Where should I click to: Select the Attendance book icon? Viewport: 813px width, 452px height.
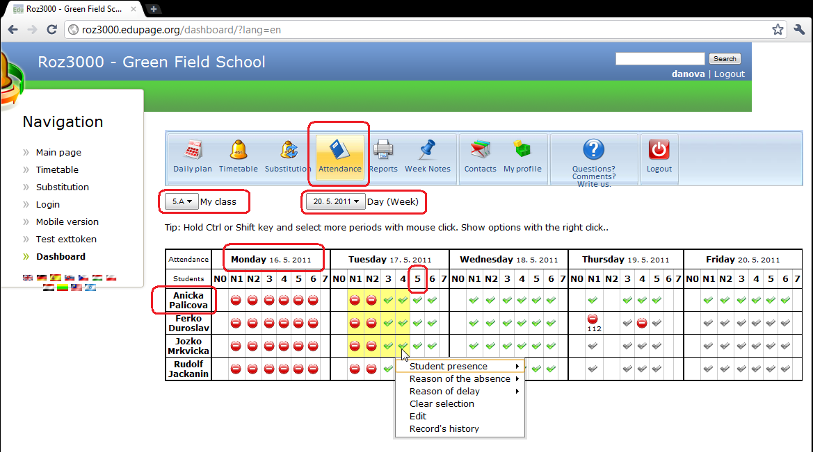[340, 151]
